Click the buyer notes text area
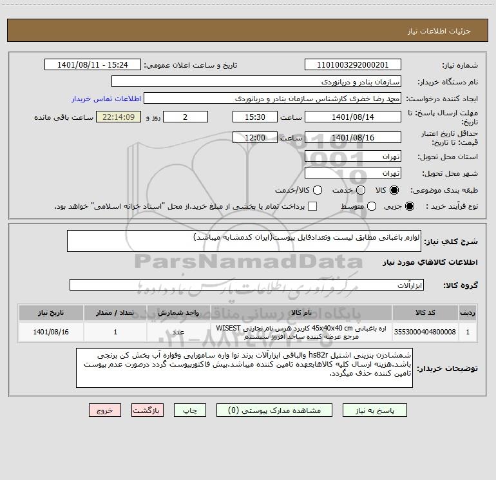Viewport: 496px width, 480px height. [x=244, y=368]
